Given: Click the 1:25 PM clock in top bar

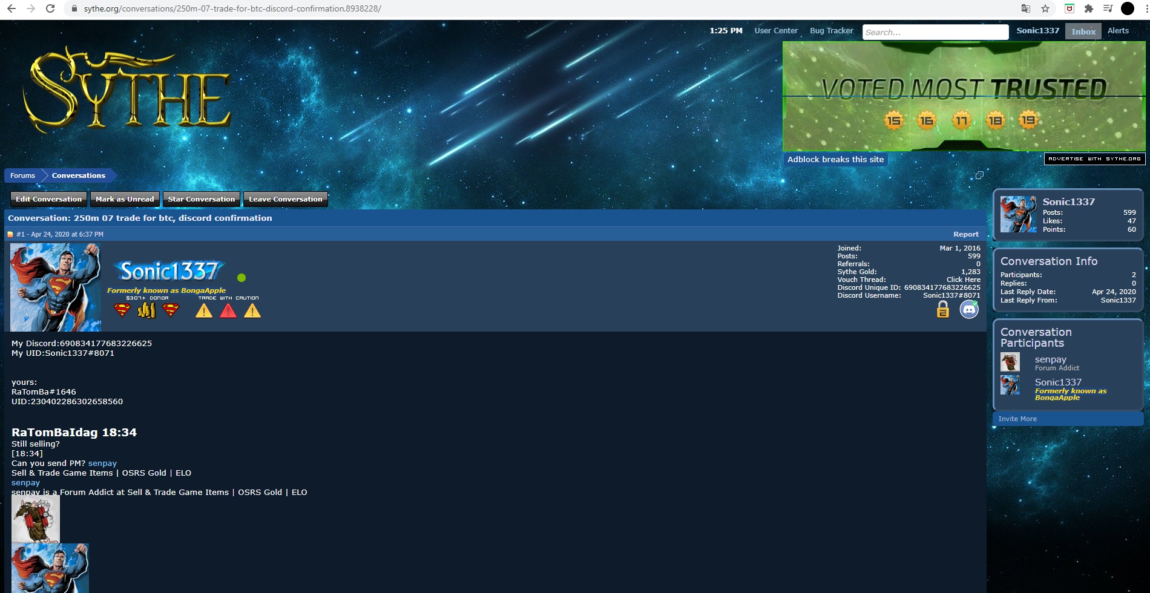Looking at the screenshot, I should point(726,31).
